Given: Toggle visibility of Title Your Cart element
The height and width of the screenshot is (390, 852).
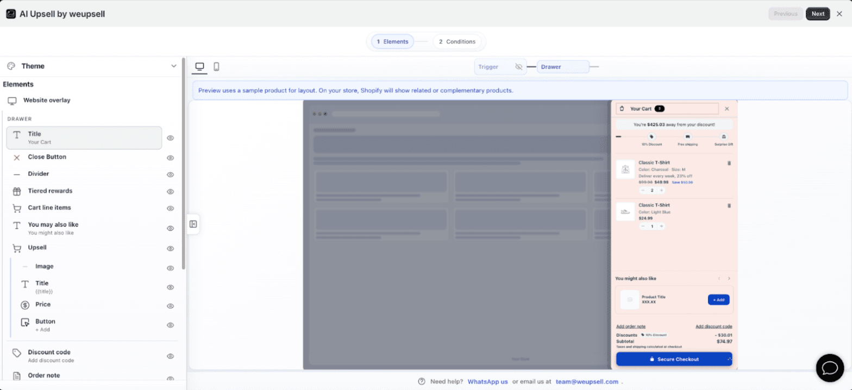Looking at the screenshot, I should click(x=170, y=138).
